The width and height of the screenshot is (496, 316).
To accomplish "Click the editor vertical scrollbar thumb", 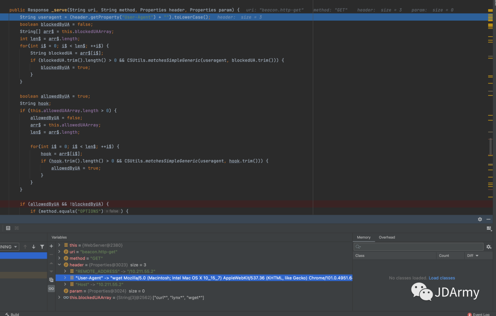I will (490, 147).
